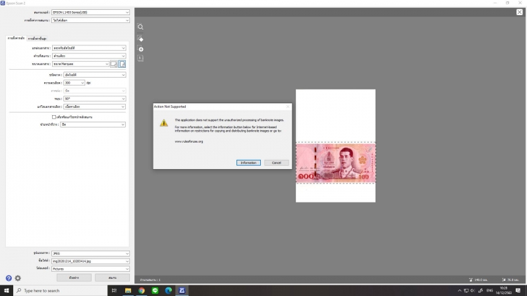Open the image format dropdown showing JPEG
Image resolution: width=527 pixels, height=296 pixels.
pyautogui.click(x=90, y=253)
